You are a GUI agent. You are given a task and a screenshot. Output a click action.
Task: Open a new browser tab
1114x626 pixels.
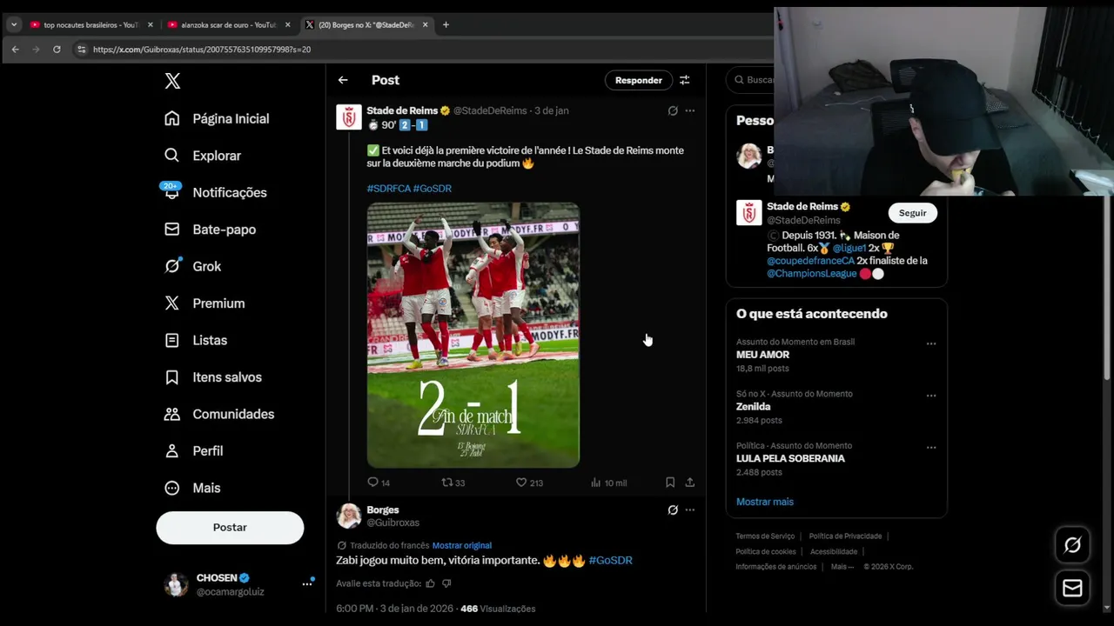point(446,25)
